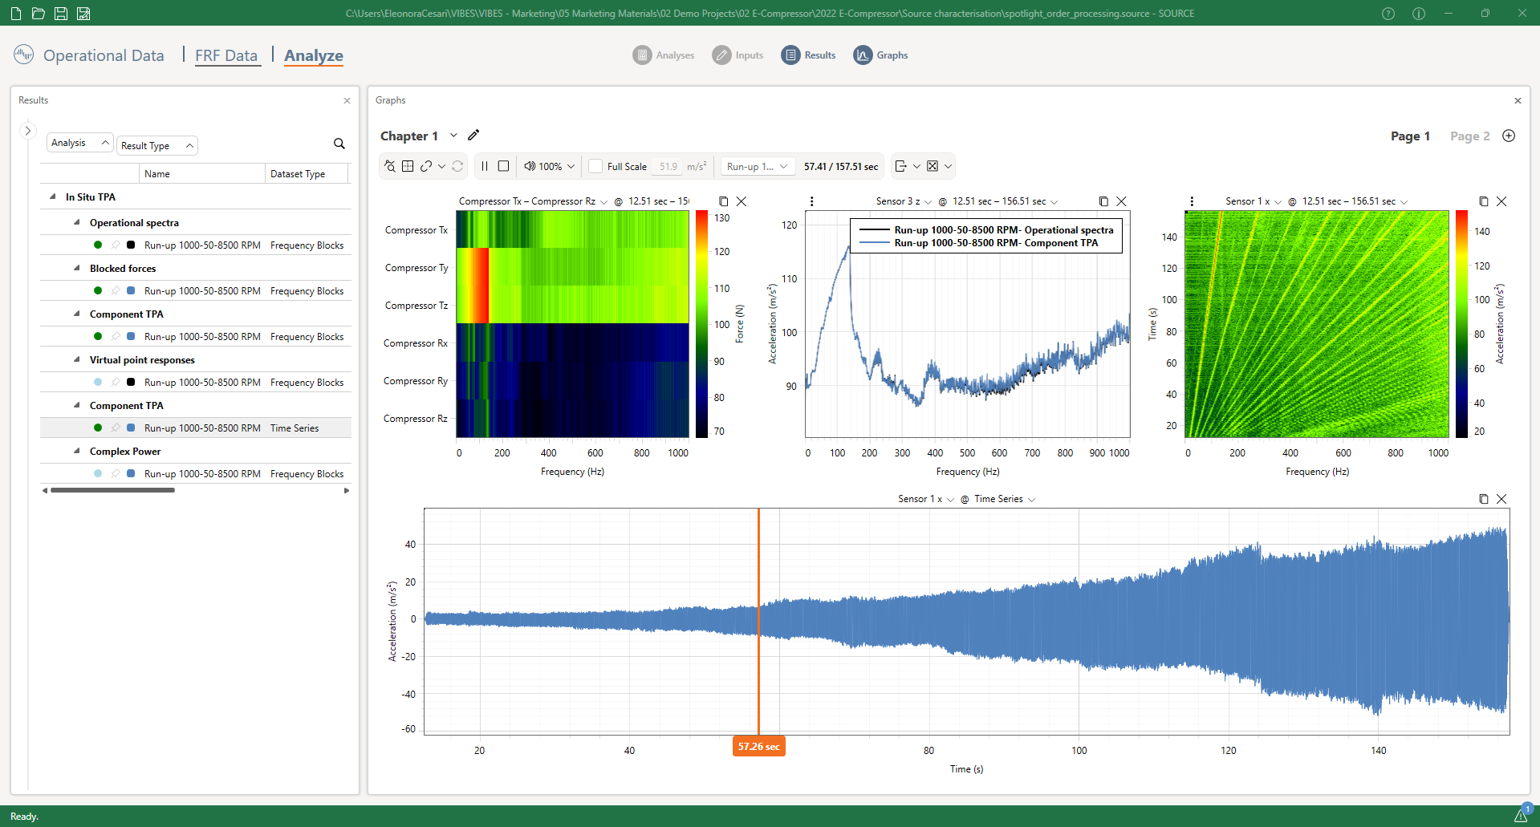Toggle visibility dot of Complex Power run-up

98,474
